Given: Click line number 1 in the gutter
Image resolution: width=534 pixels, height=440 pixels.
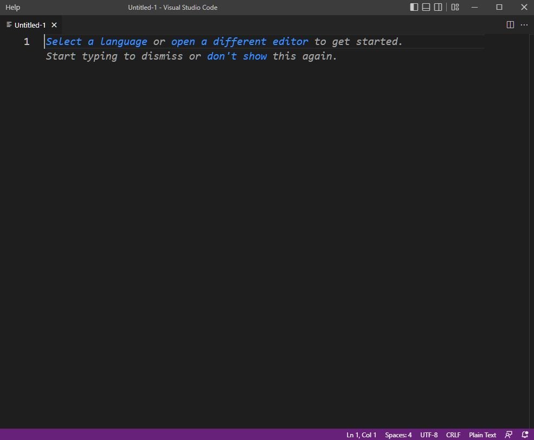Looking at the screenshot, I should coord(27,42).
